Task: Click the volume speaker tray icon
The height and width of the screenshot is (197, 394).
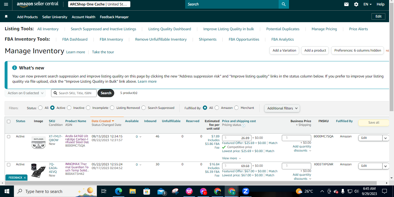Action: 357,191
